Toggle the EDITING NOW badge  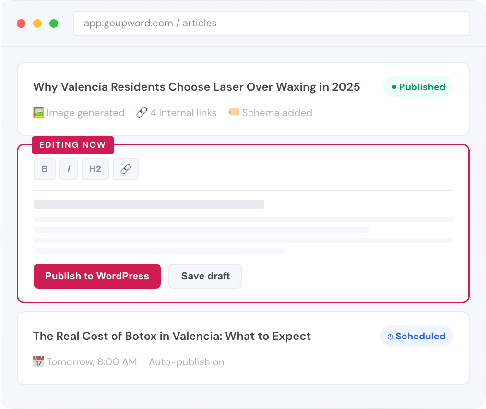(x=72, y=144)
